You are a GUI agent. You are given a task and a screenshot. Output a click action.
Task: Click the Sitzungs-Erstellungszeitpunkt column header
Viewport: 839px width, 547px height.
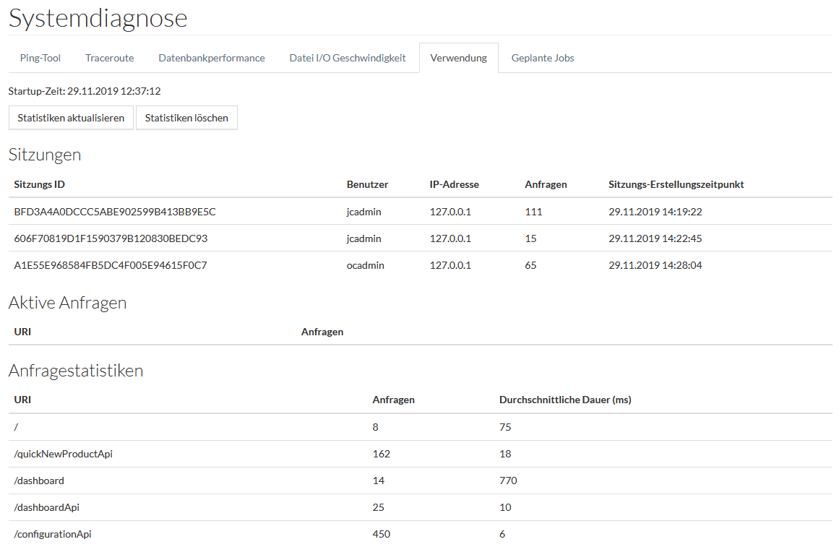coord(676,184)
